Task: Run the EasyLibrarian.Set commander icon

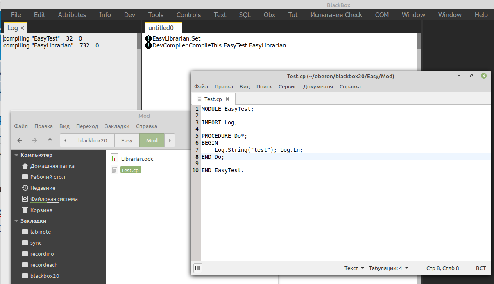Action: (x=148, y=38)
